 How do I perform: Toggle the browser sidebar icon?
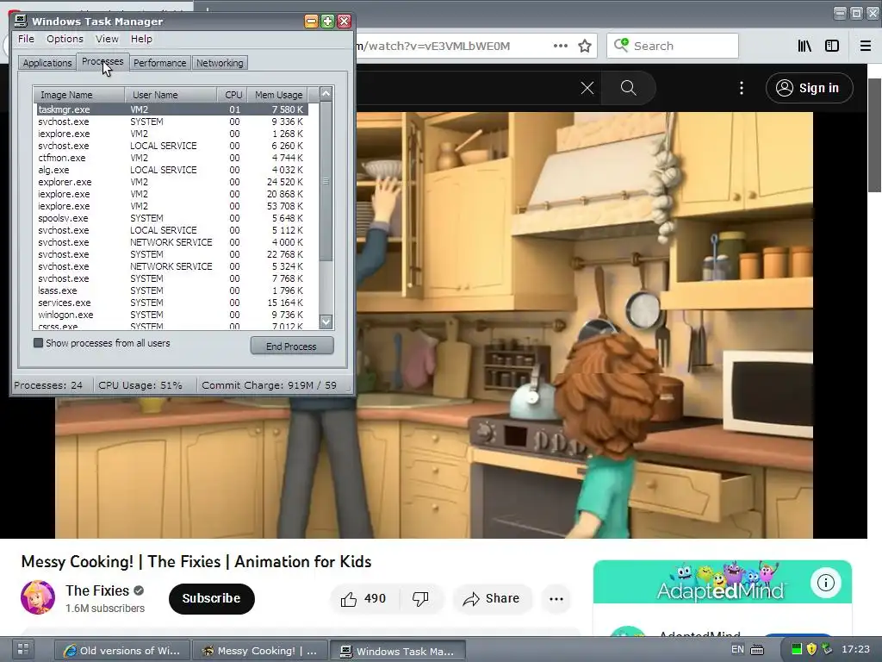(832, 46)
